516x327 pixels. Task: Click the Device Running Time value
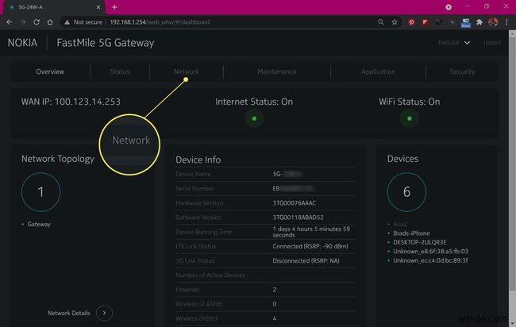[311, 232]
